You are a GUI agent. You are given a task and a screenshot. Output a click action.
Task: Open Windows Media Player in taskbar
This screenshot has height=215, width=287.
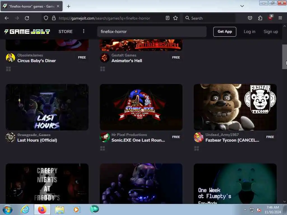pyautogui.click(x=76, y=209)
